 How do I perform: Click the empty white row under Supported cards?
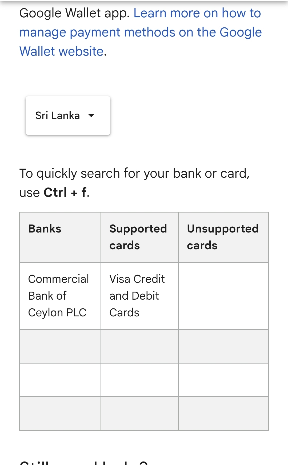139,380
